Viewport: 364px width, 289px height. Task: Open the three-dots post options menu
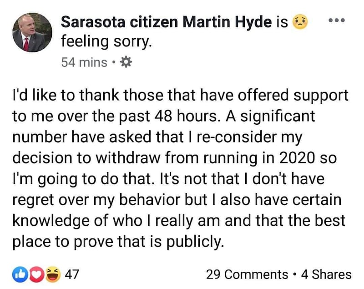[x=337, y=20]
